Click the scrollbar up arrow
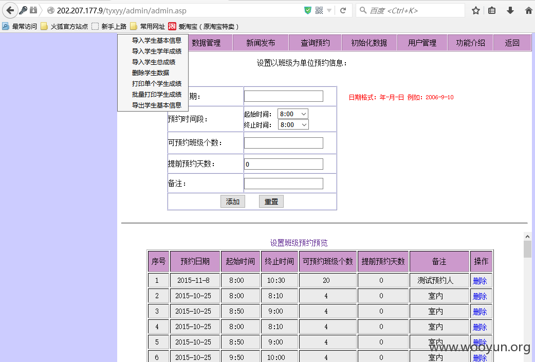Viewport: 535px width, 362px height. (527, 237)
